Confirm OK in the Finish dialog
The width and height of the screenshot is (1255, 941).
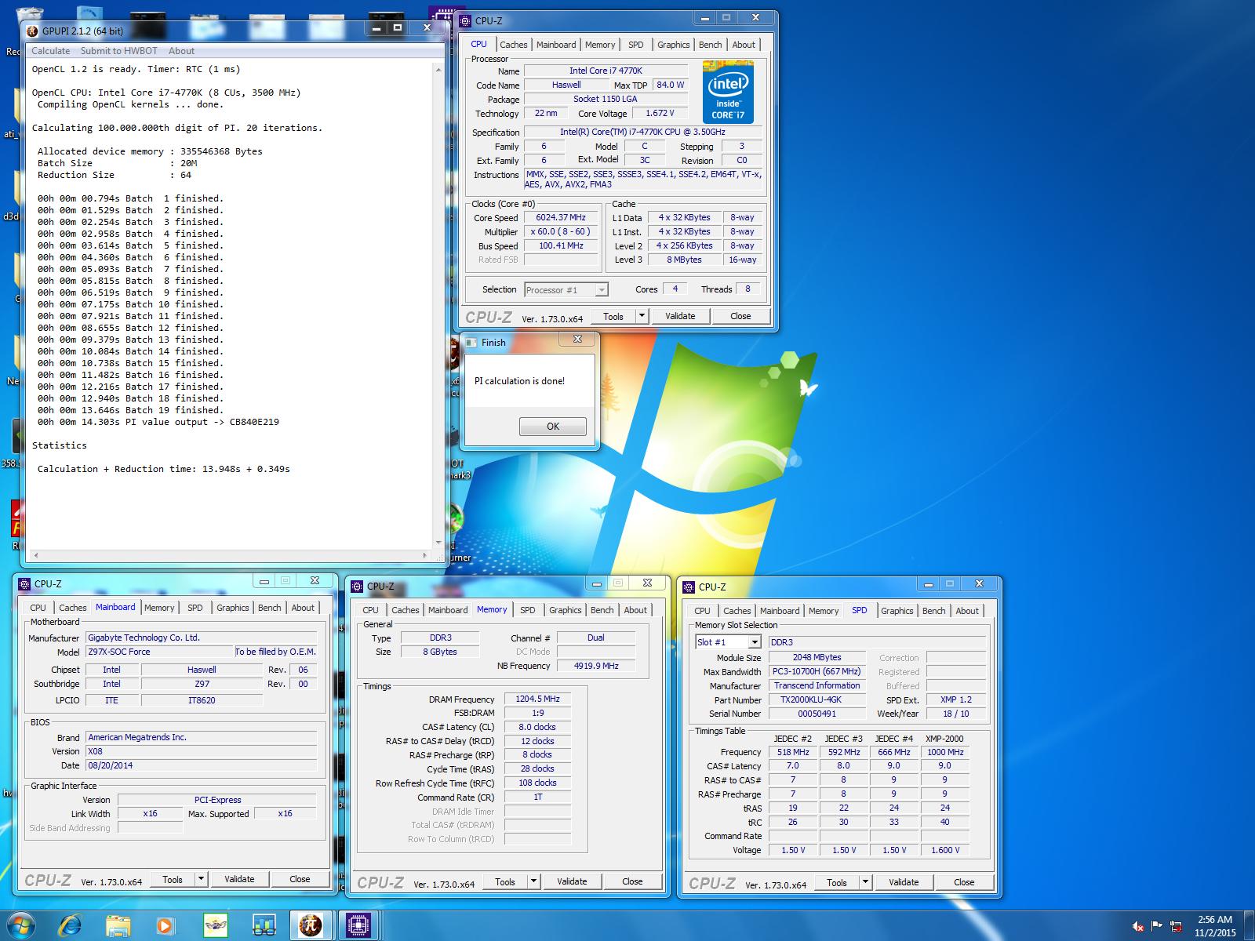[553, 427]
